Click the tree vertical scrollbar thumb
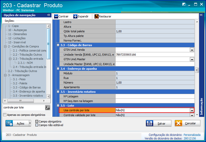This screenshot has width=206, height=142. pos(48,44)
